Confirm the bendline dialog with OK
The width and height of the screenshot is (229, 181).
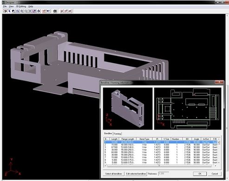[200, 174]
